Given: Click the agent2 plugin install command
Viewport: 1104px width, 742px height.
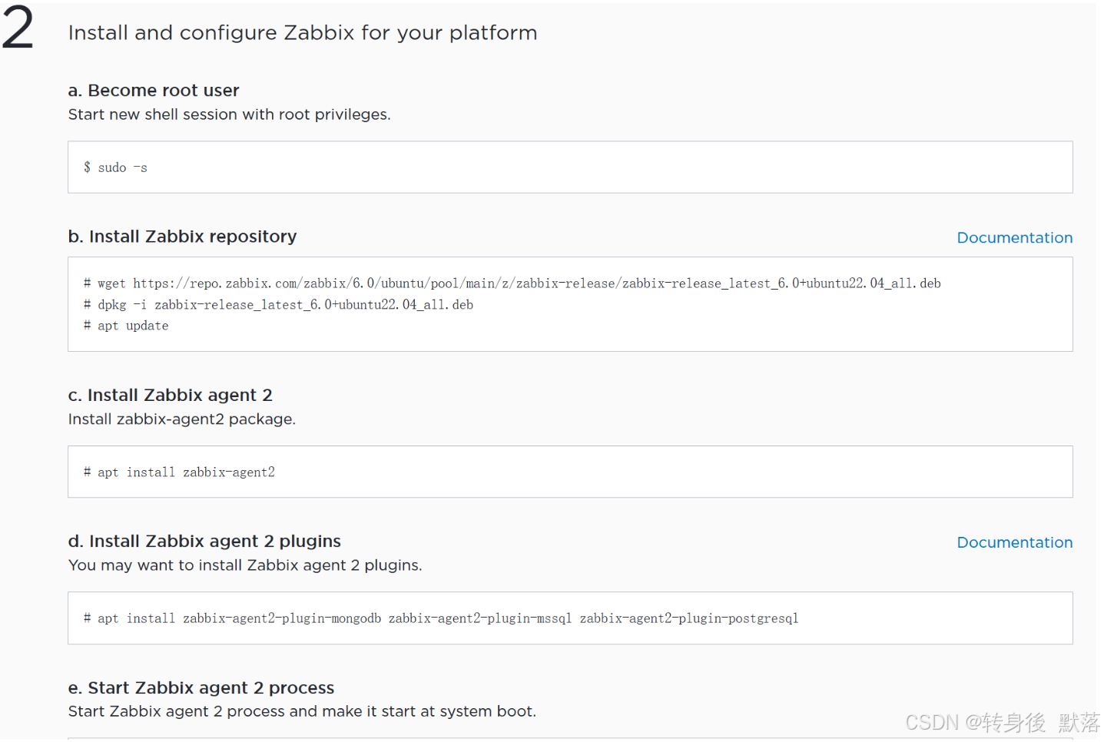Looking at the screenshot, I should click(441, 618).
